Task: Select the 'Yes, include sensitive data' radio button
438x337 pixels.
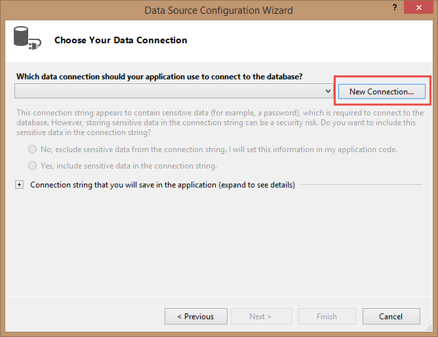Action: pyautogui.click(x=32, y=166)
